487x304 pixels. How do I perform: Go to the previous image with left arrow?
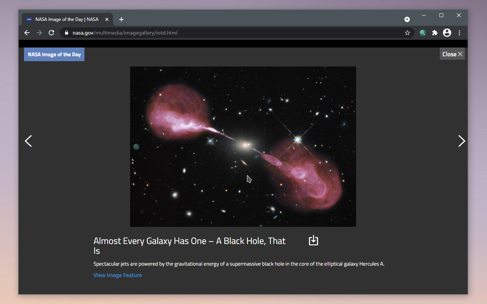[x=28, y=141]
